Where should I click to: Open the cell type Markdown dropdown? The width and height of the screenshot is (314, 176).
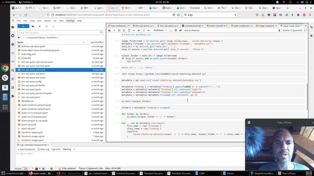160,30
